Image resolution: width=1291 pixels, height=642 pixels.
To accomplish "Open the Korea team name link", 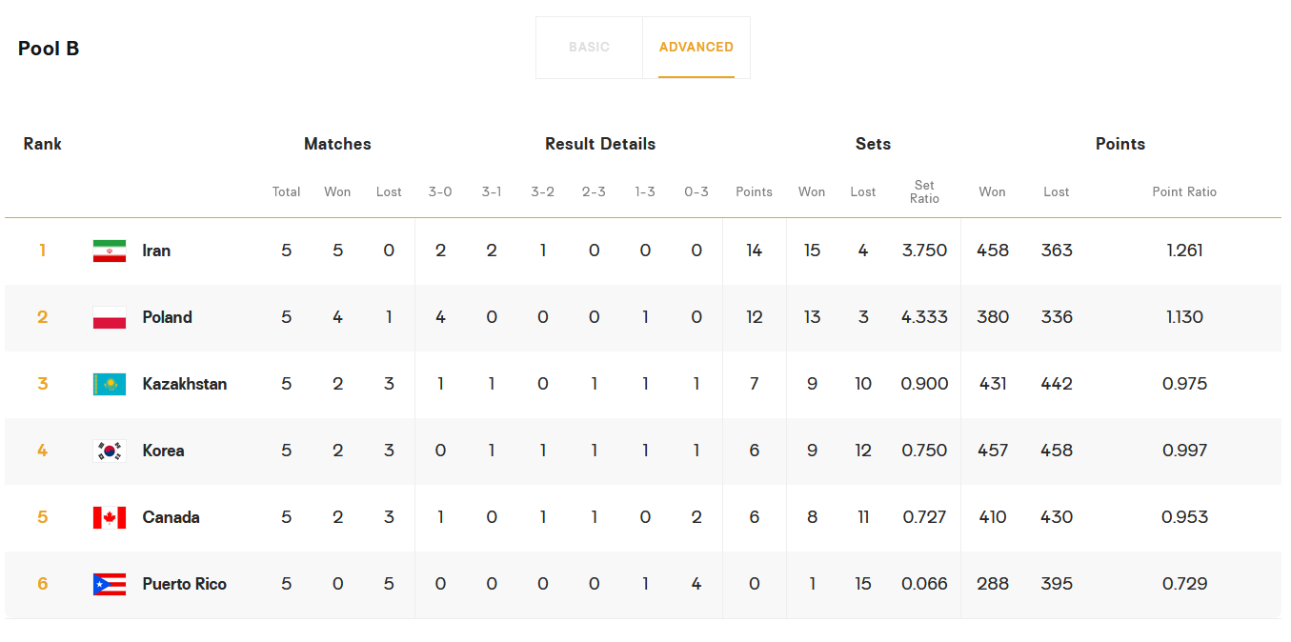I will [163, 451].
